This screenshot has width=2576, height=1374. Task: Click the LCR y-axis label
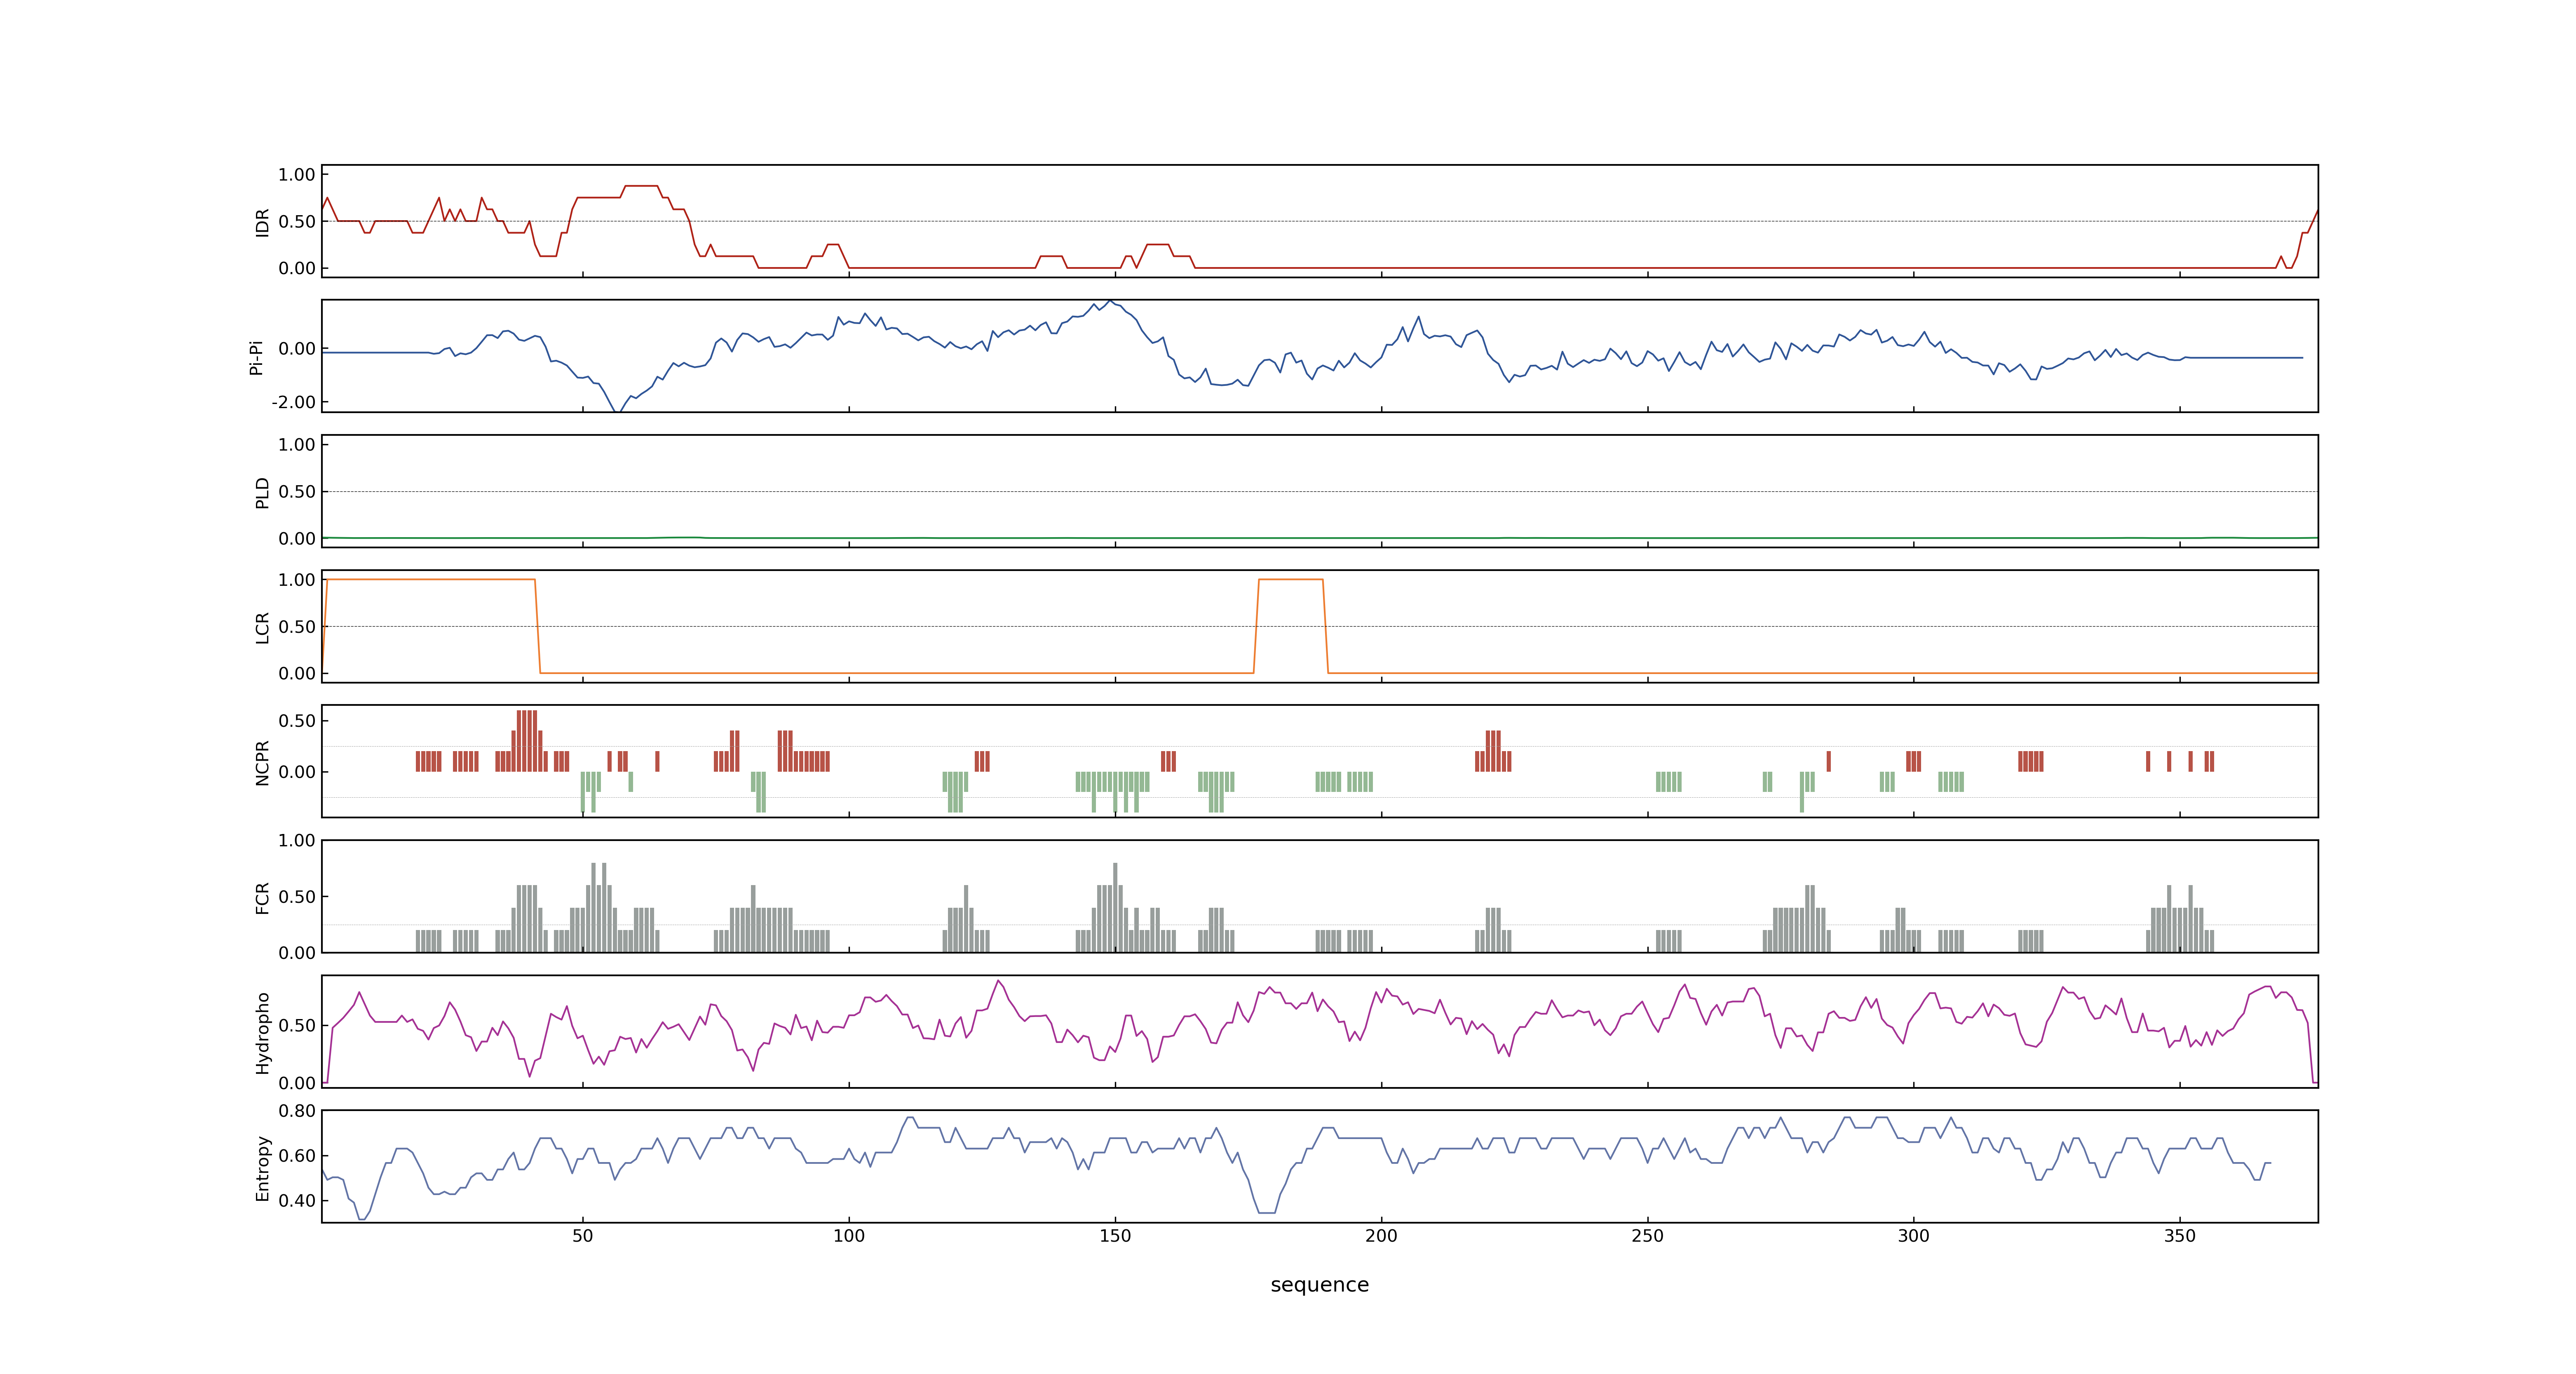pyautogui.click(x=262, y=628)
